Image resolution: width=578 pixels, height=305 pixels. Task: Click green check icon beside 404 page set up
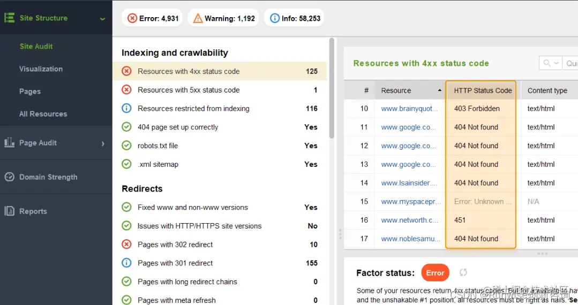click(126, 127)
